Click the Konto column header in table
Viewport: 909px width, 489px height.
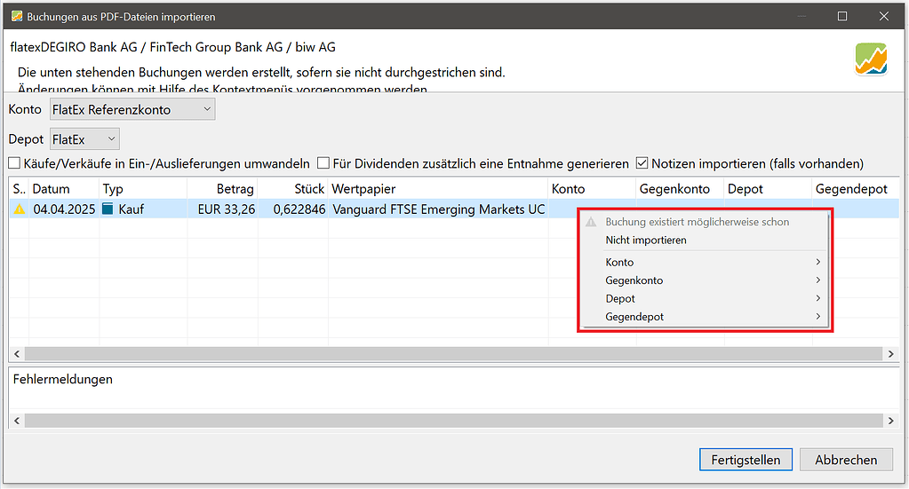point(592,189)
